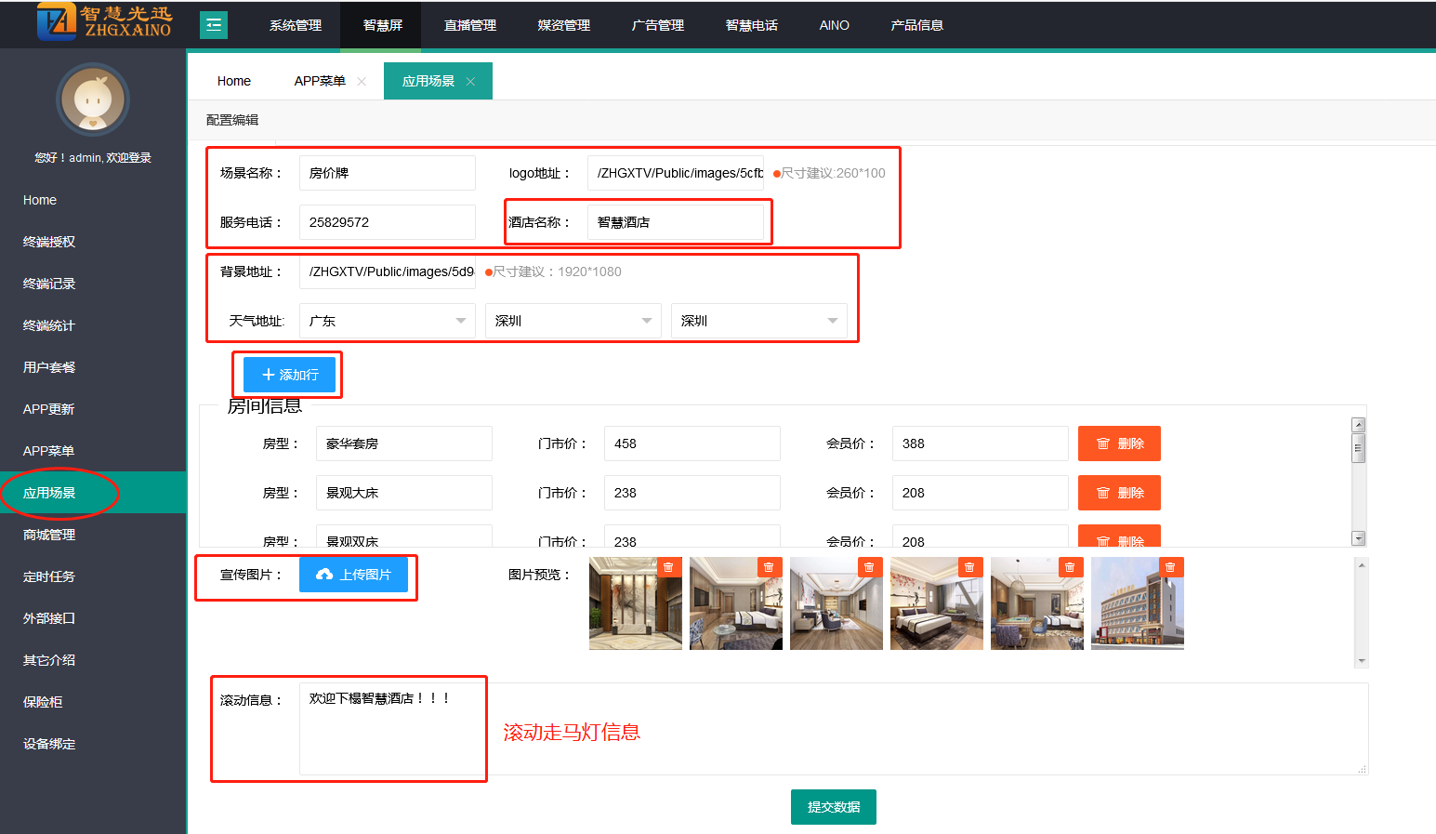
Task: Remove the third preview image via trash icon
Action: 869,567
